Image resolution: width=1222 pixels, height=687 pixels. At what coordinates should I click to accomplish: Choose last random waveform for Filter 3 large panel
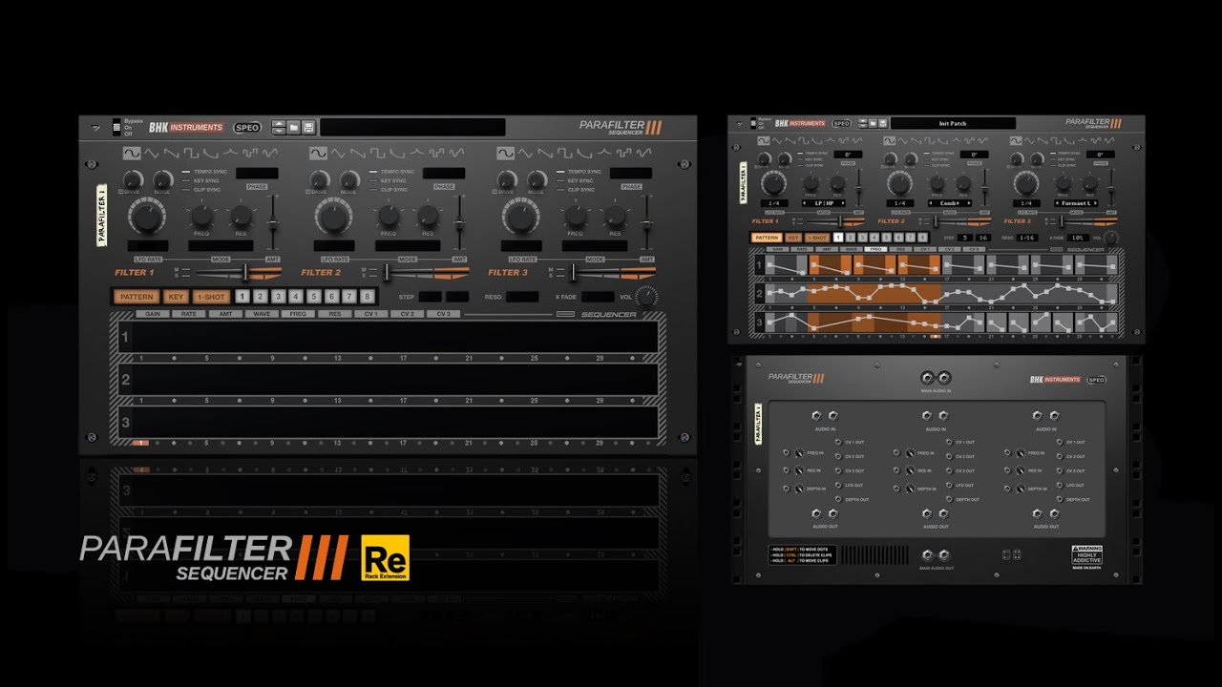click(x=644, y=153)
